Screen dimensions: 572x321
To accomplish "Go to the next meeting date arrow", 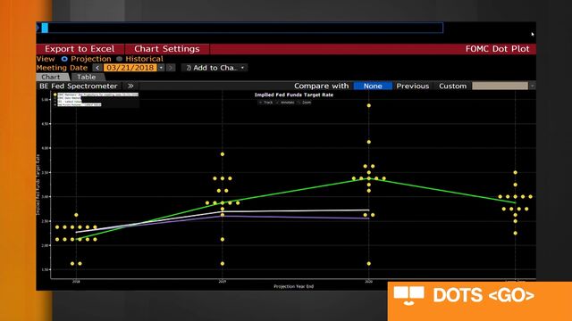I will pos(171,68).
